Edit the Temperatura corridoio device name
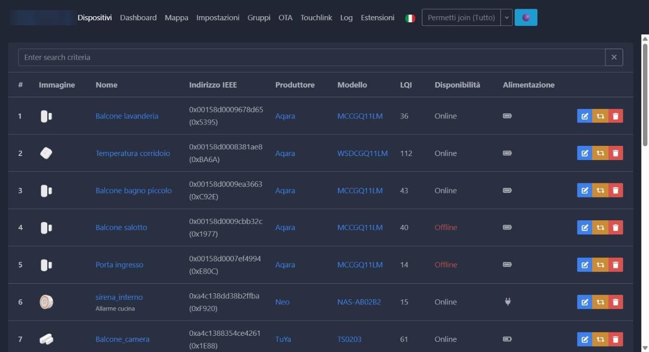Screen dimensions: 649x352 point(585,153)
